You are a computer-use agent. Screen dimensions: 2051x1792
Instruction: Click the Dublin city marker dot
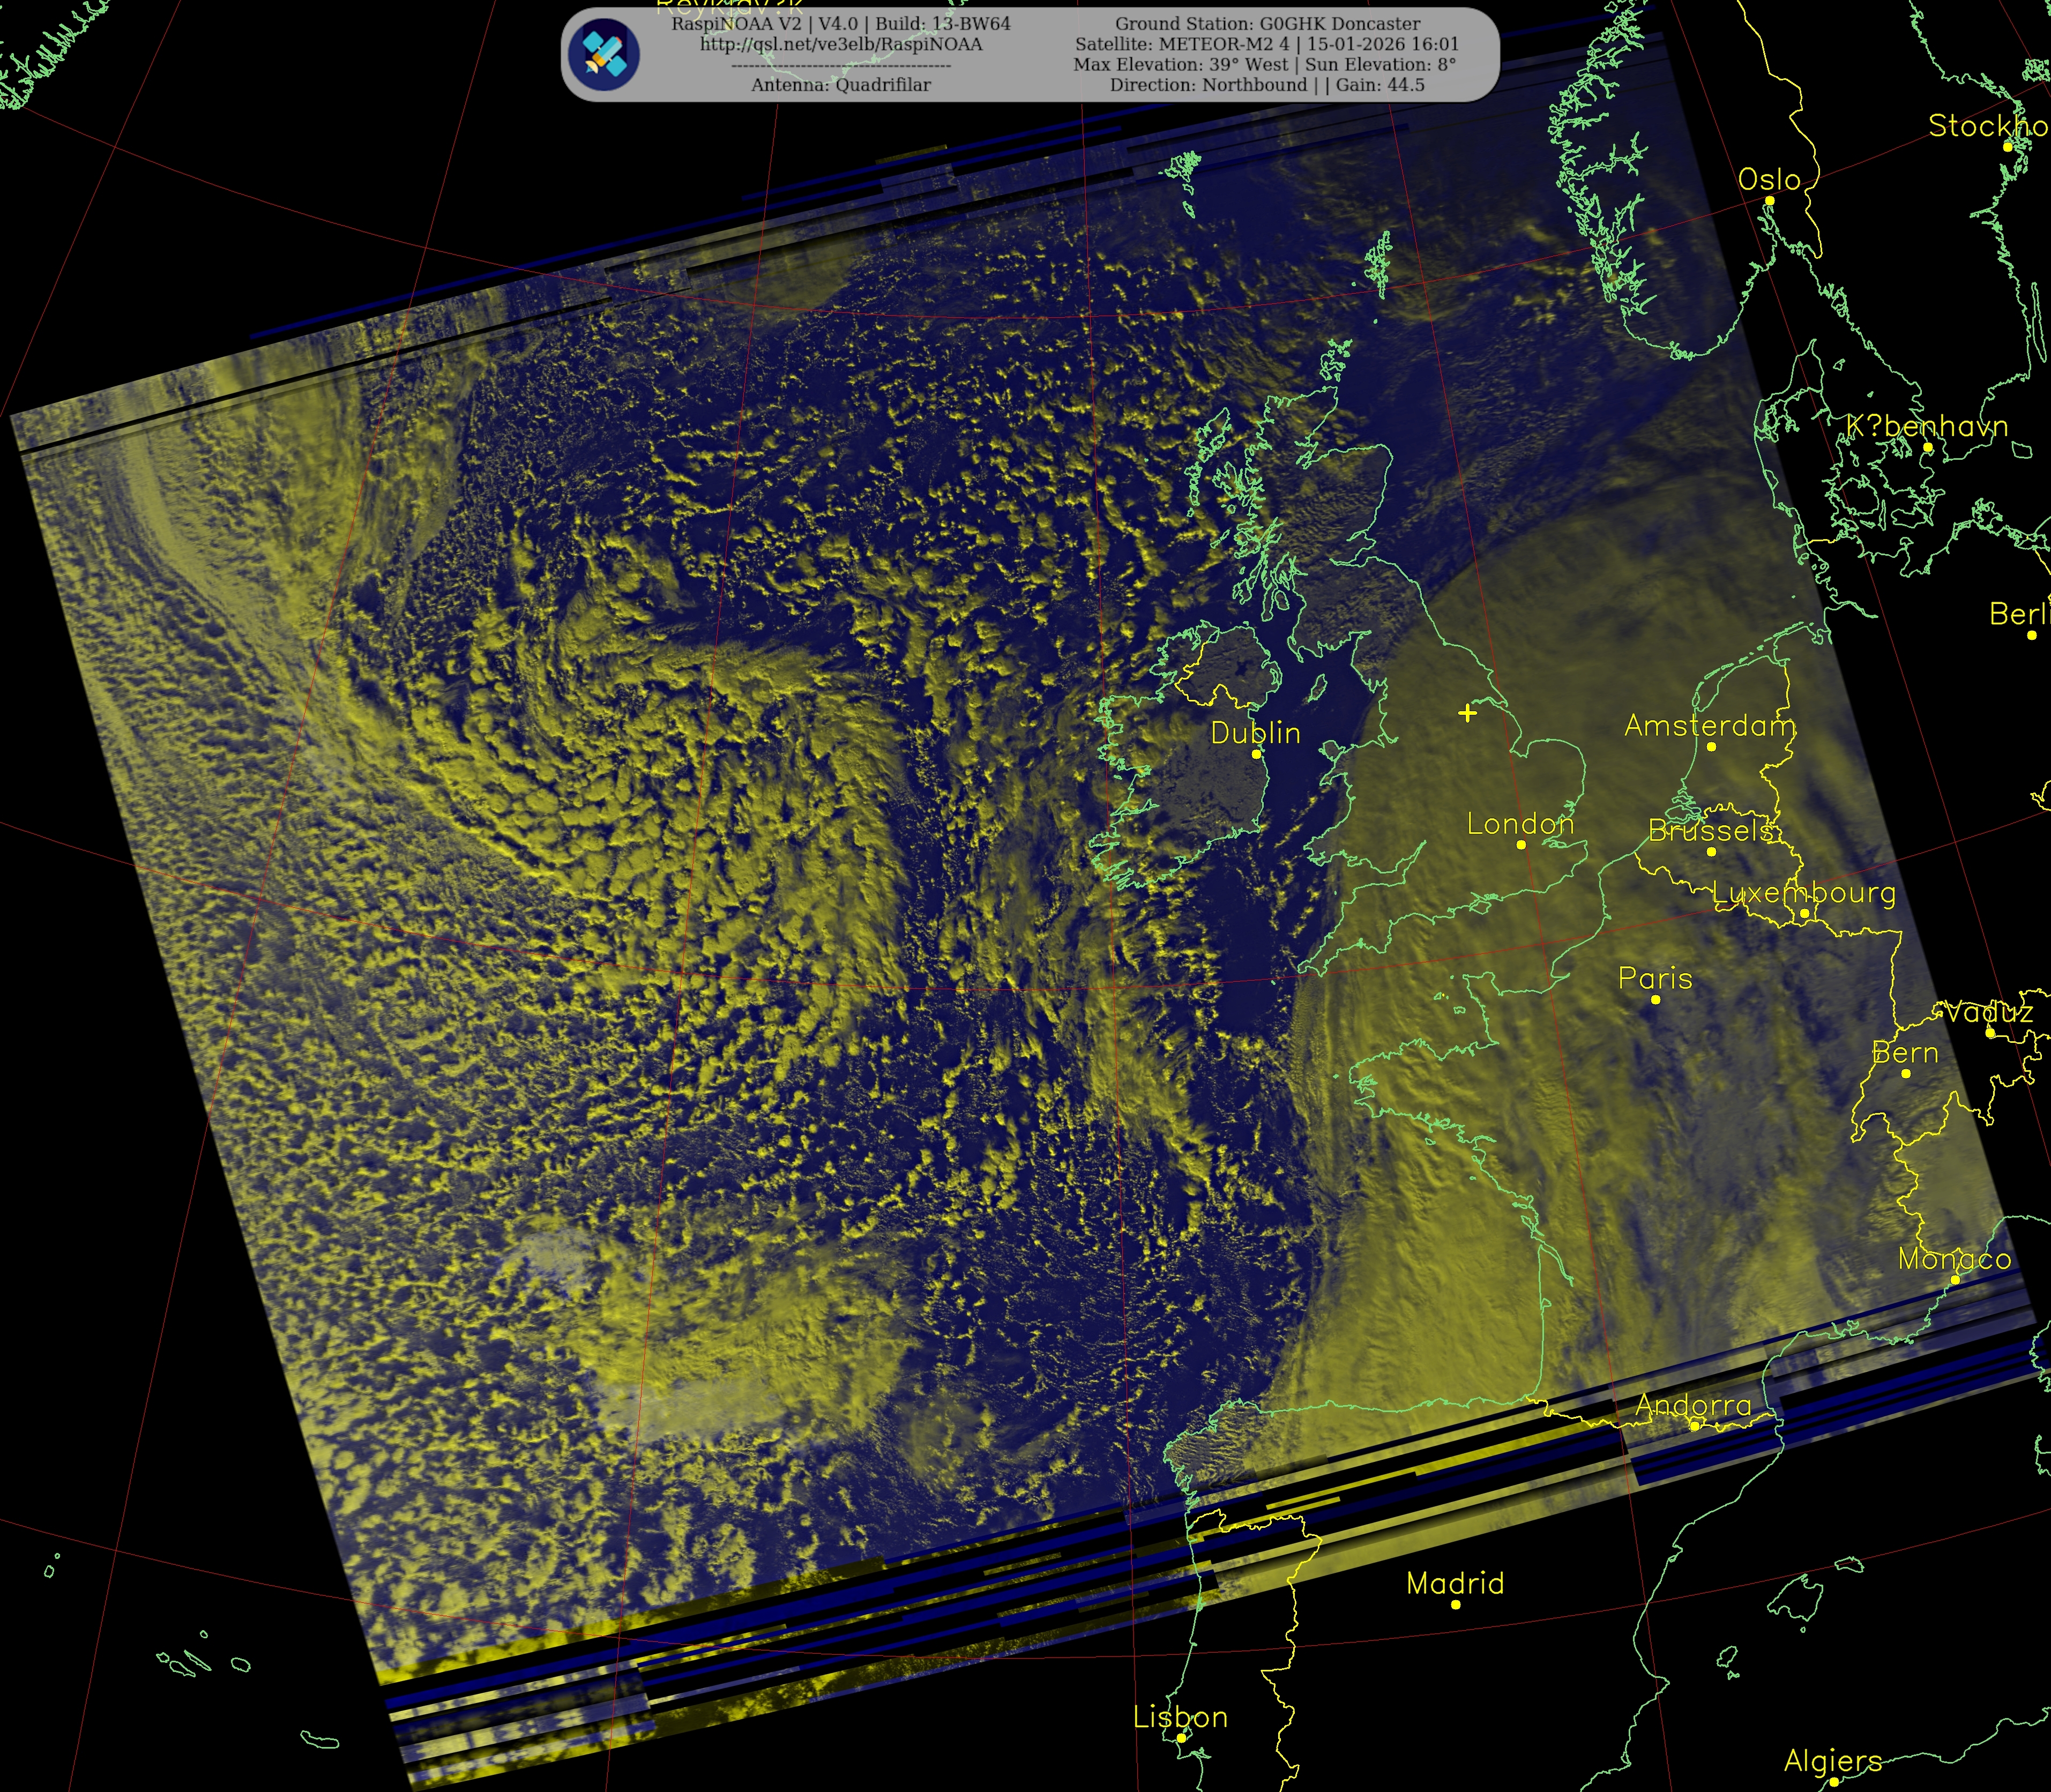coord(1257,754)
